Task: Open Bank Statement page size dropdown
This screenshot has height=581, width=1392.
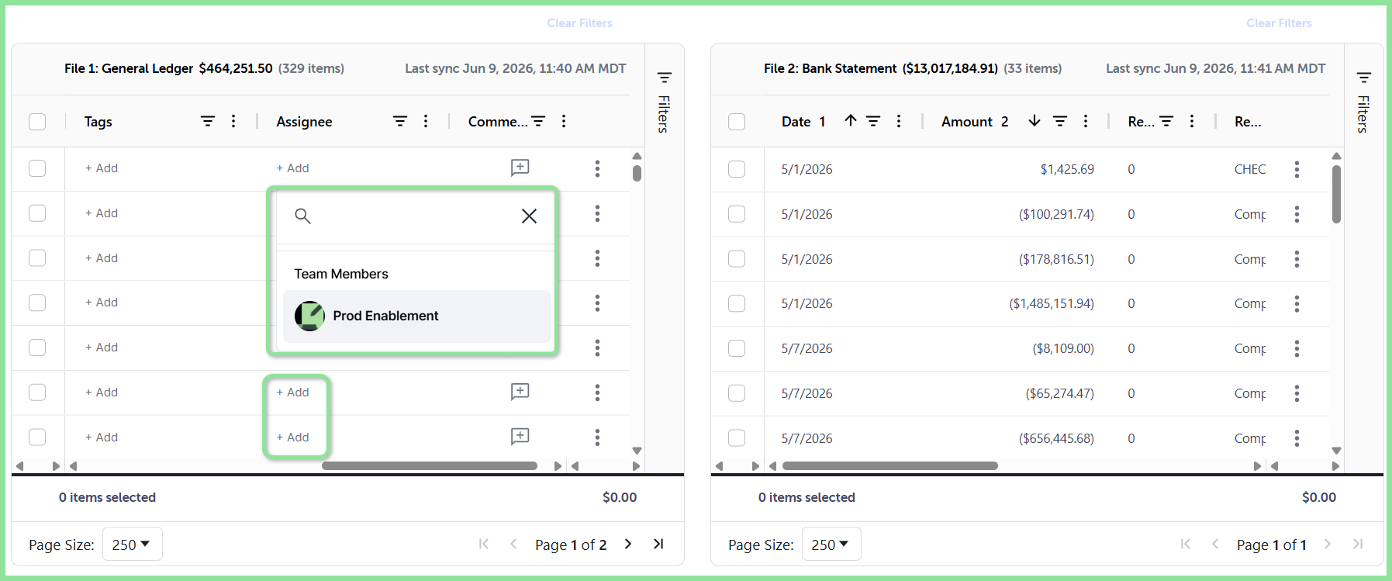Action: pyautogui.click(x=830, y=545)
